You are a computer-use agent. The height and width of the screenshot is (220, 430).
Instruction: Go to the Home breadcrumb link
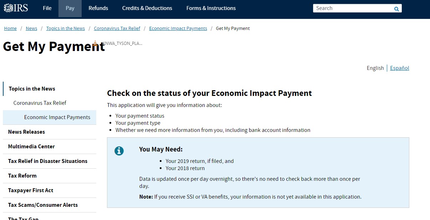(10, 29)
